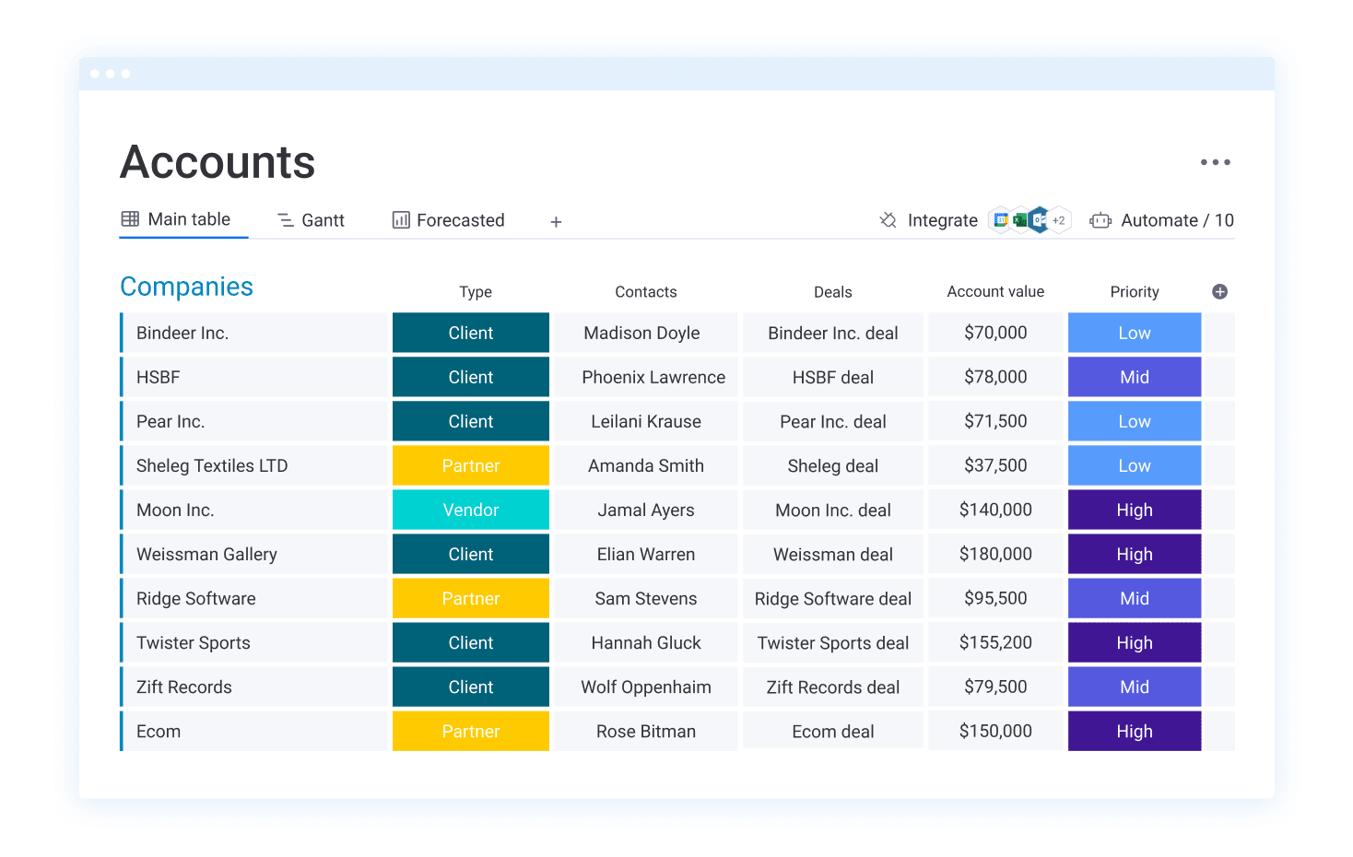Viewport: 1353px width, 857px height.
Task: Click Weissman Gallery High priority cell
Action: coord(1135,554)
